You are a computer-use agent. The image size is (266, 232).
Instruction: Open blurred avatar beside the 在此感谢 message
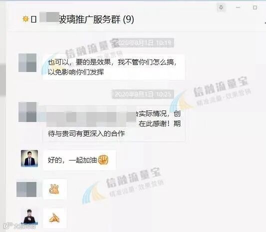(27, 112)
